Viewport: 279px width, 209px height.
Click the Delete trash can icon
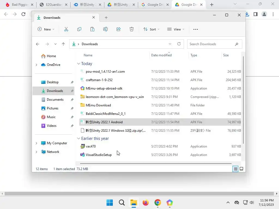[x=132, y=29]
